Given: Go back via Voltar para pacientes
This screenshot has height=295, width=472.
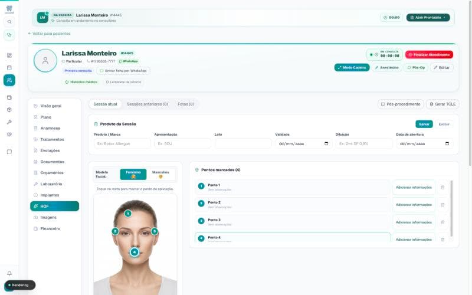Looking at the screenshot, I should click(x=50, y=34).
